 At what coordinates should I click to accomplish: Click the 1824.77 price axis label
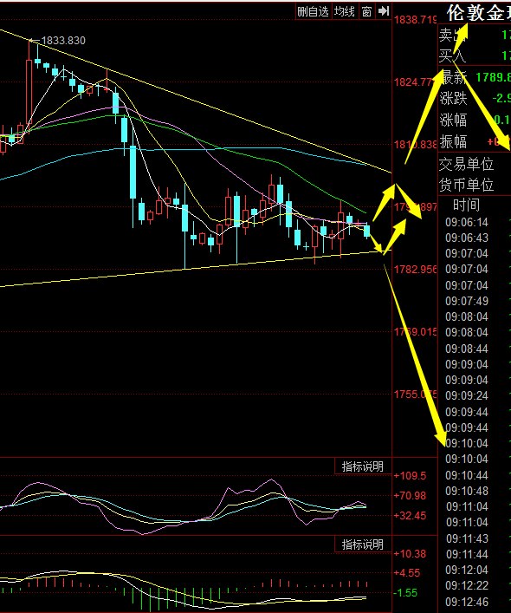click(x=414, y=82)
